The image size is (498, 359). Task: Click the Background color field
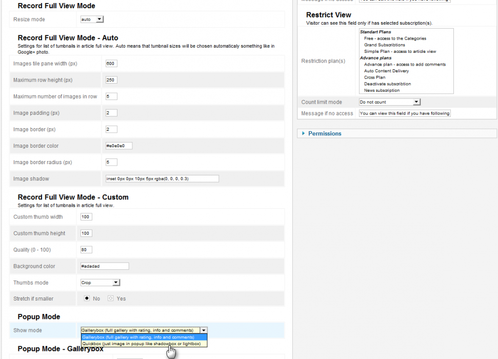(x=105, y=266)
